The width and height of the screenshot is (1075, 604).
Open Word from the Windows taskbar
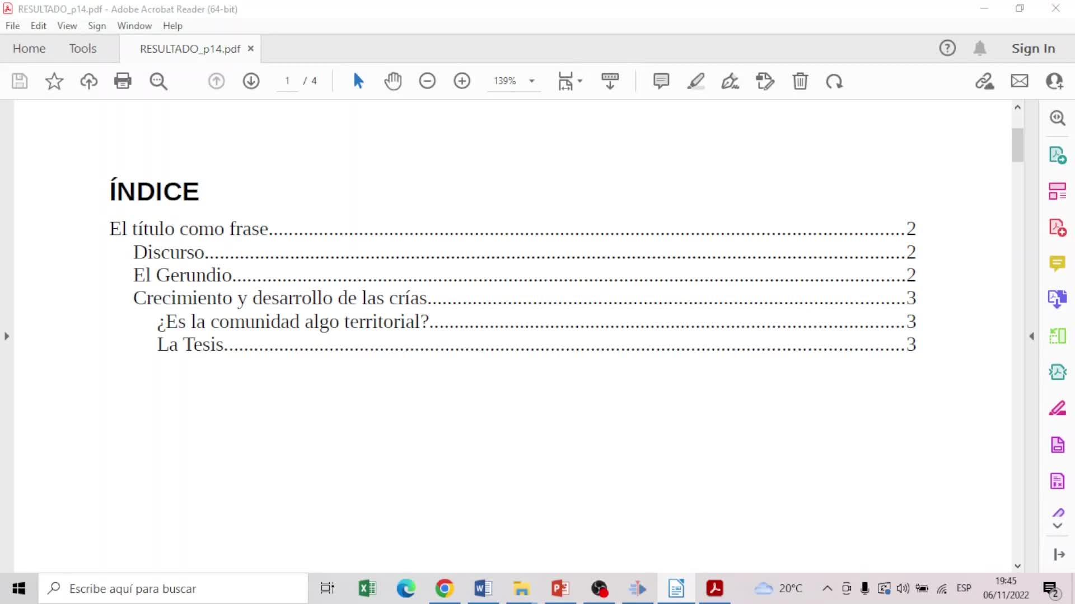pyautogui.click(x=483, y=588)
